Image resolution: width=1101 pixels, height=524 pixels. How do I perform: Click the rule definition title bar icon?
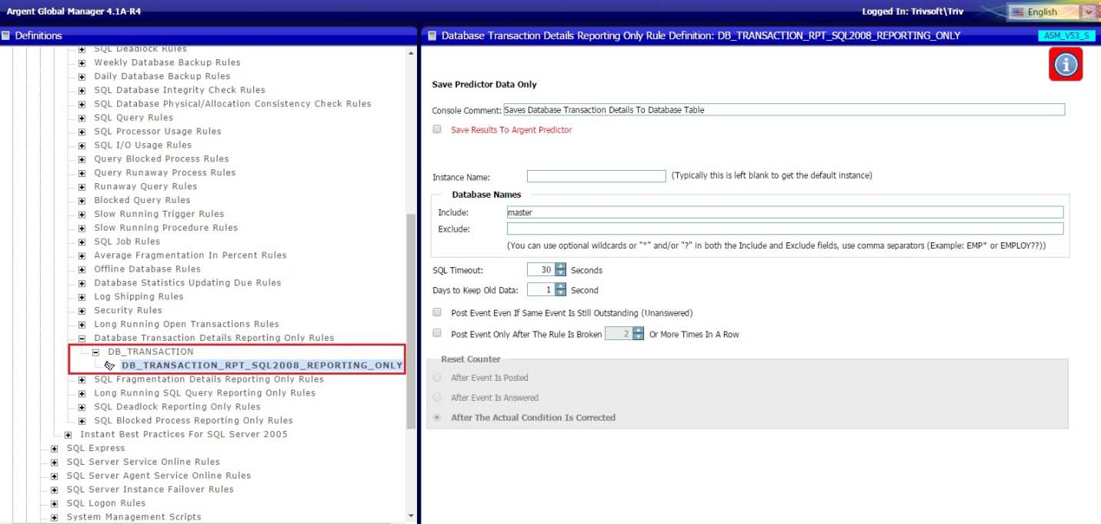432,35
